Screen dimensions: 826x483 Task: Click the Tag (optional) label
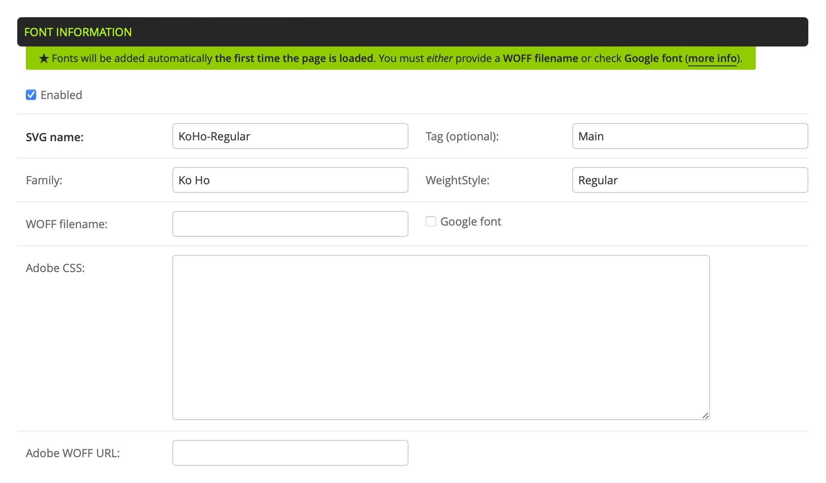(462, 136)
